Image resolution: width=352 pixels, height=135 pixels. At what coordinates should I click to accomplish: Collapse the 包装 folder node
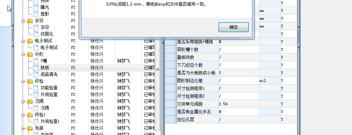23,128
